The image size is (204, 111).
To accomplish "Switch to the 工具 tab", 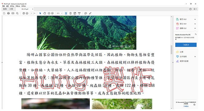I will [11, 9].
